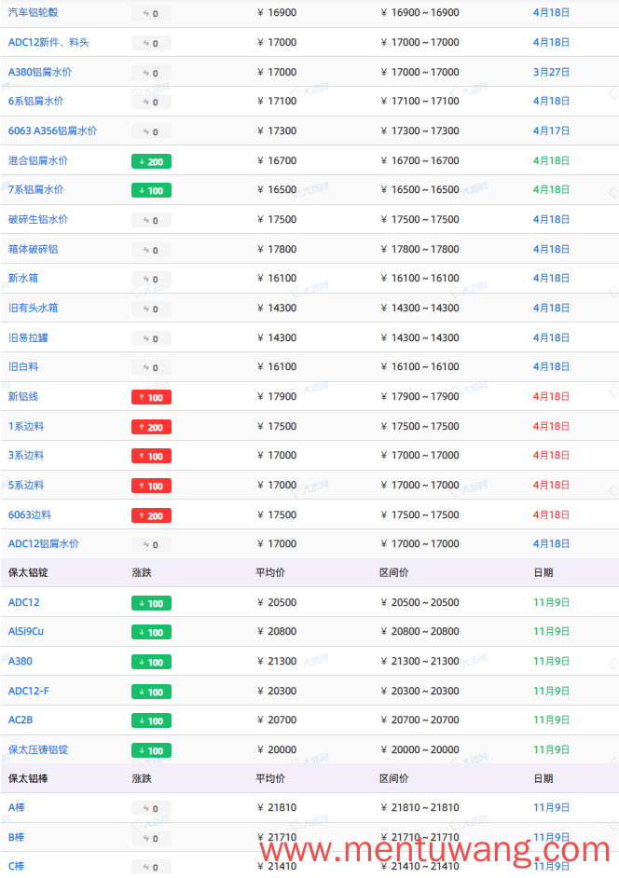This screenshot has height=878, width=619.
Task: Open the 6063 A356铝屑水价 link
Action: point(52,130)
